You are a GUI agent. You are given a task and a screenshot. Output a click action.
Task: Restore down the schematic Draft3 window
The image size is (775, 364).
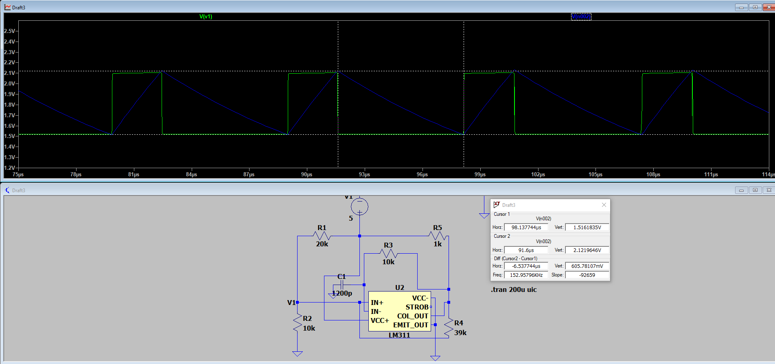[x=755, y=190]
